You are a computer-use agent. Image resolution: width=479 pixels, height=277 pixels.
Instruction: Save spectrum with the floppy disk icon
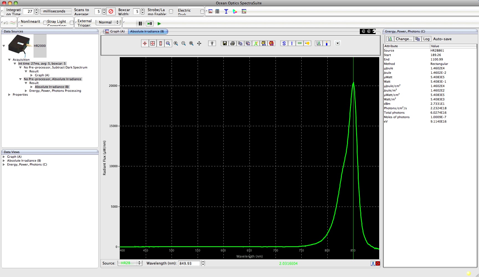coord(225,43)
